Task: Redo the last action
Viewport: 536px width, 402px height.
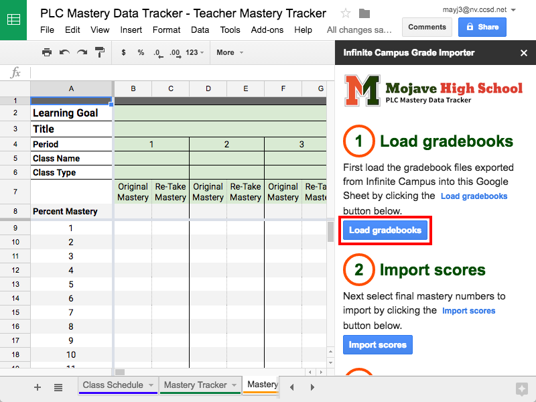Action: click(x=82, y=52)
